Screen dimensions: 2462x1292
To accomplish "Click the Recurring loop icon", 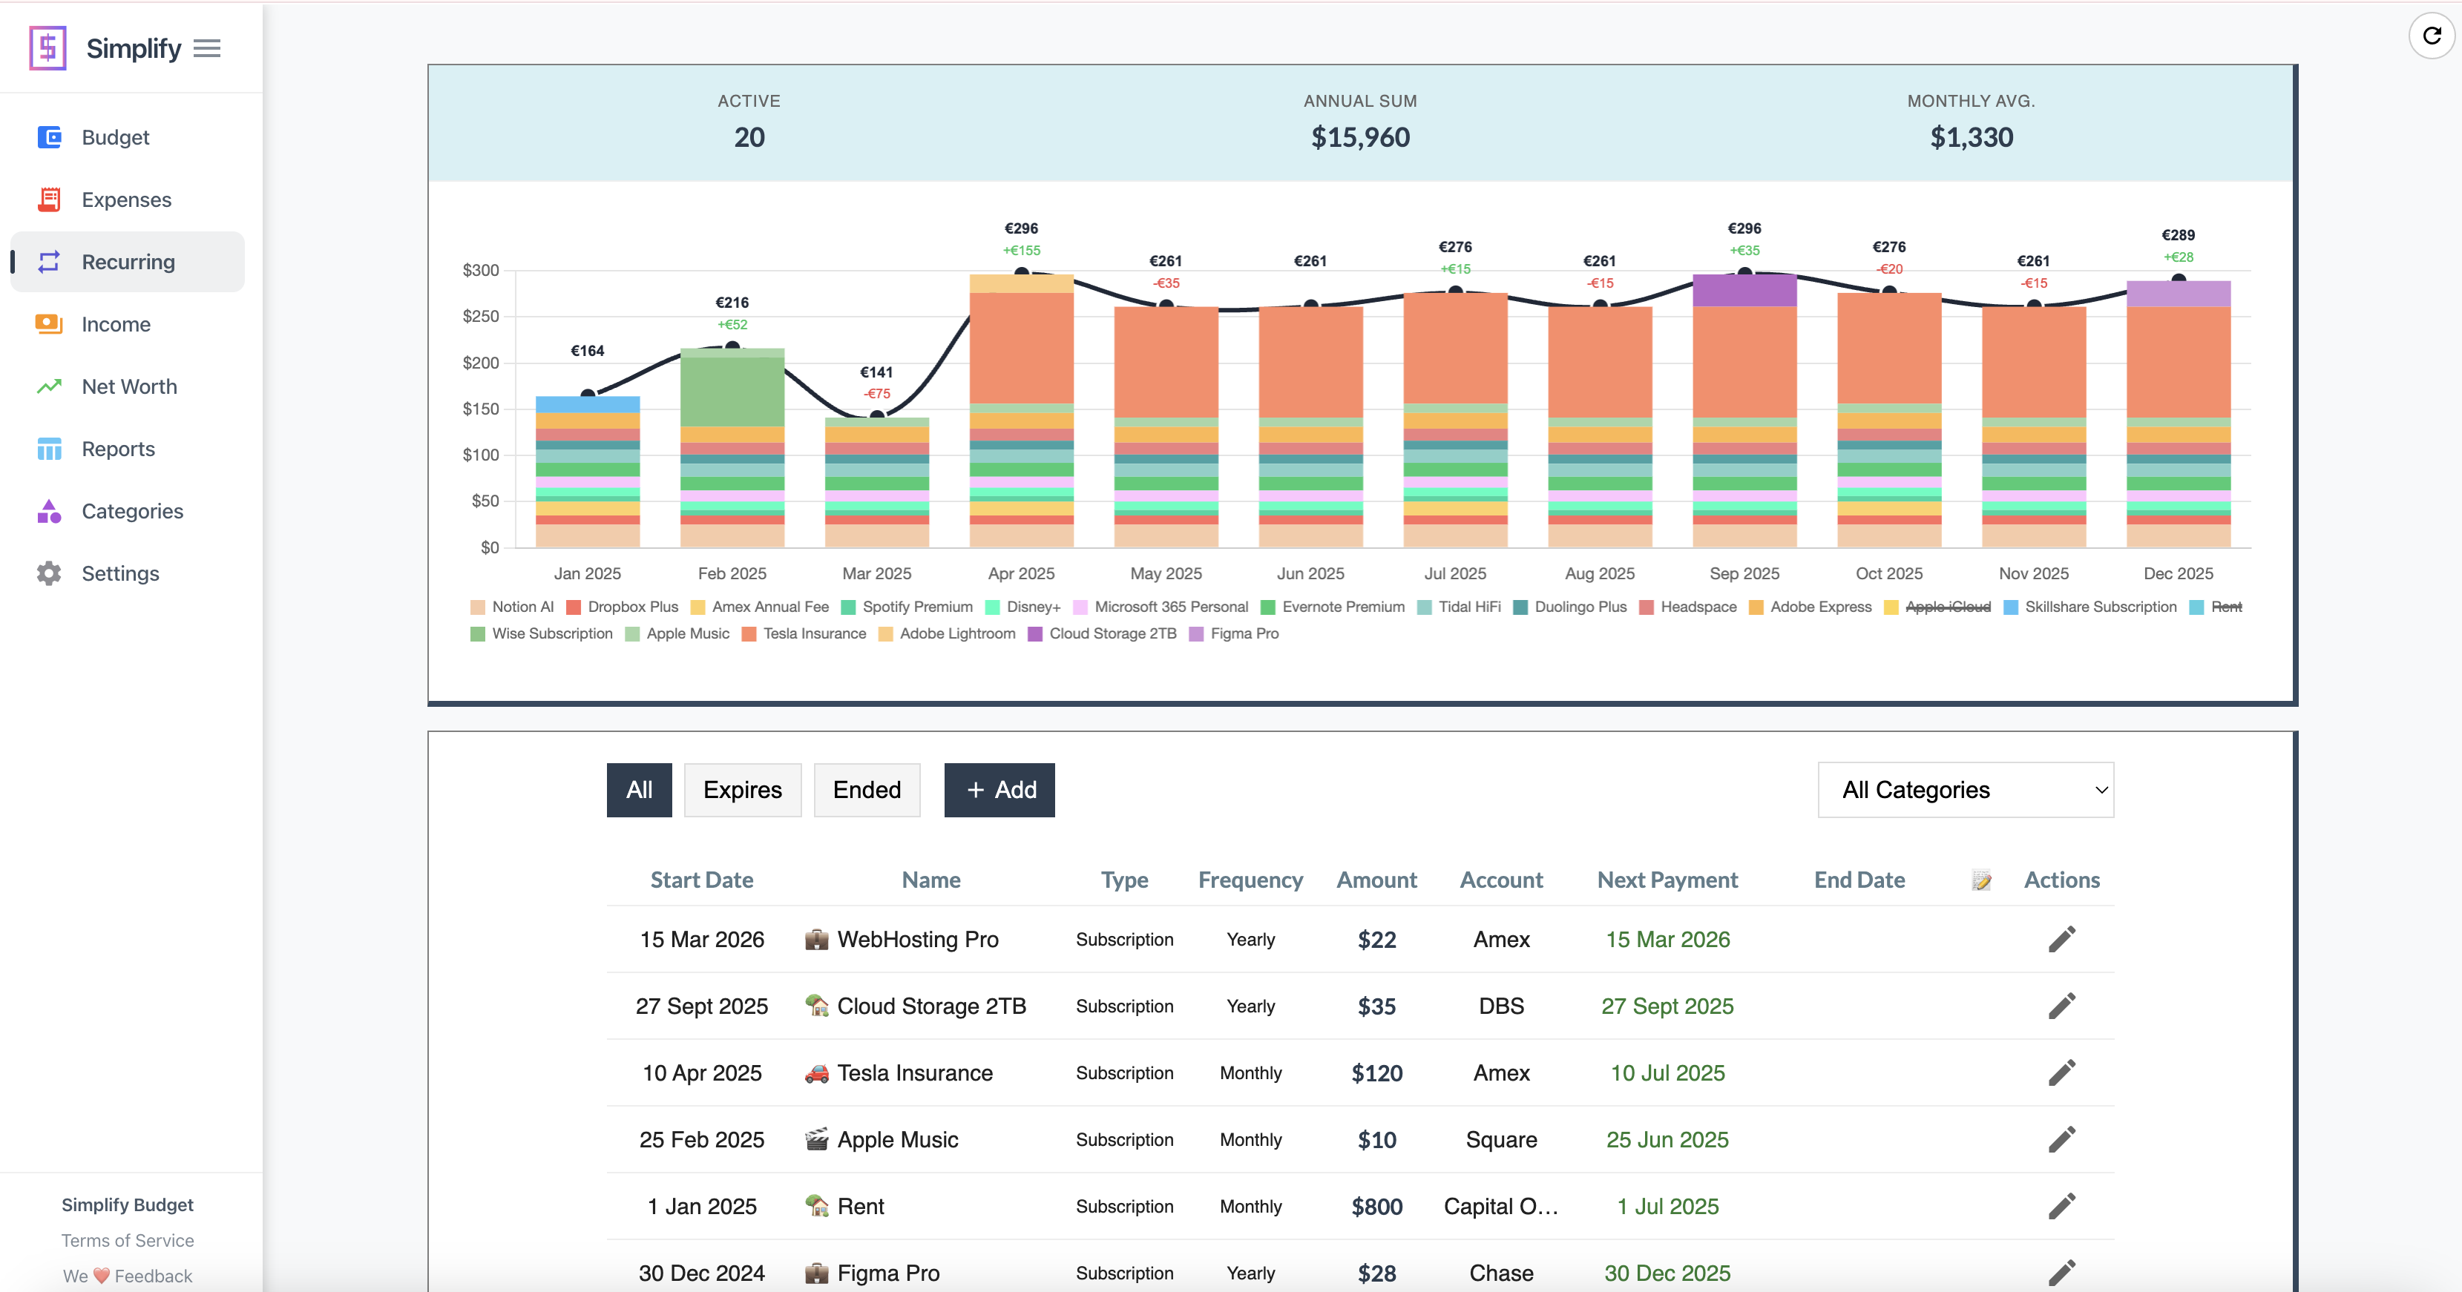I will tap(49, 262).
